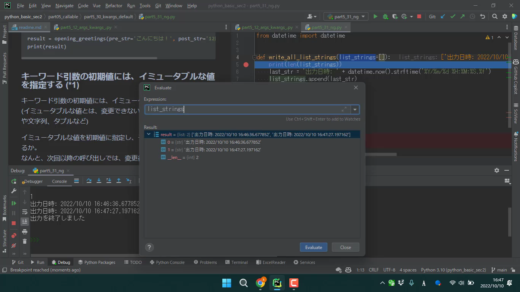Click the horizontal scrollbar under the readme code block

tap(89, 58)
